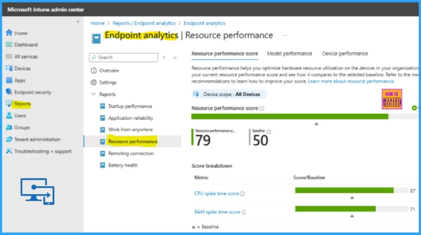Click the Work from anywhere report icon
This screenshot has height=235, width=421.
pyautogui.click(x=102, y=129)
